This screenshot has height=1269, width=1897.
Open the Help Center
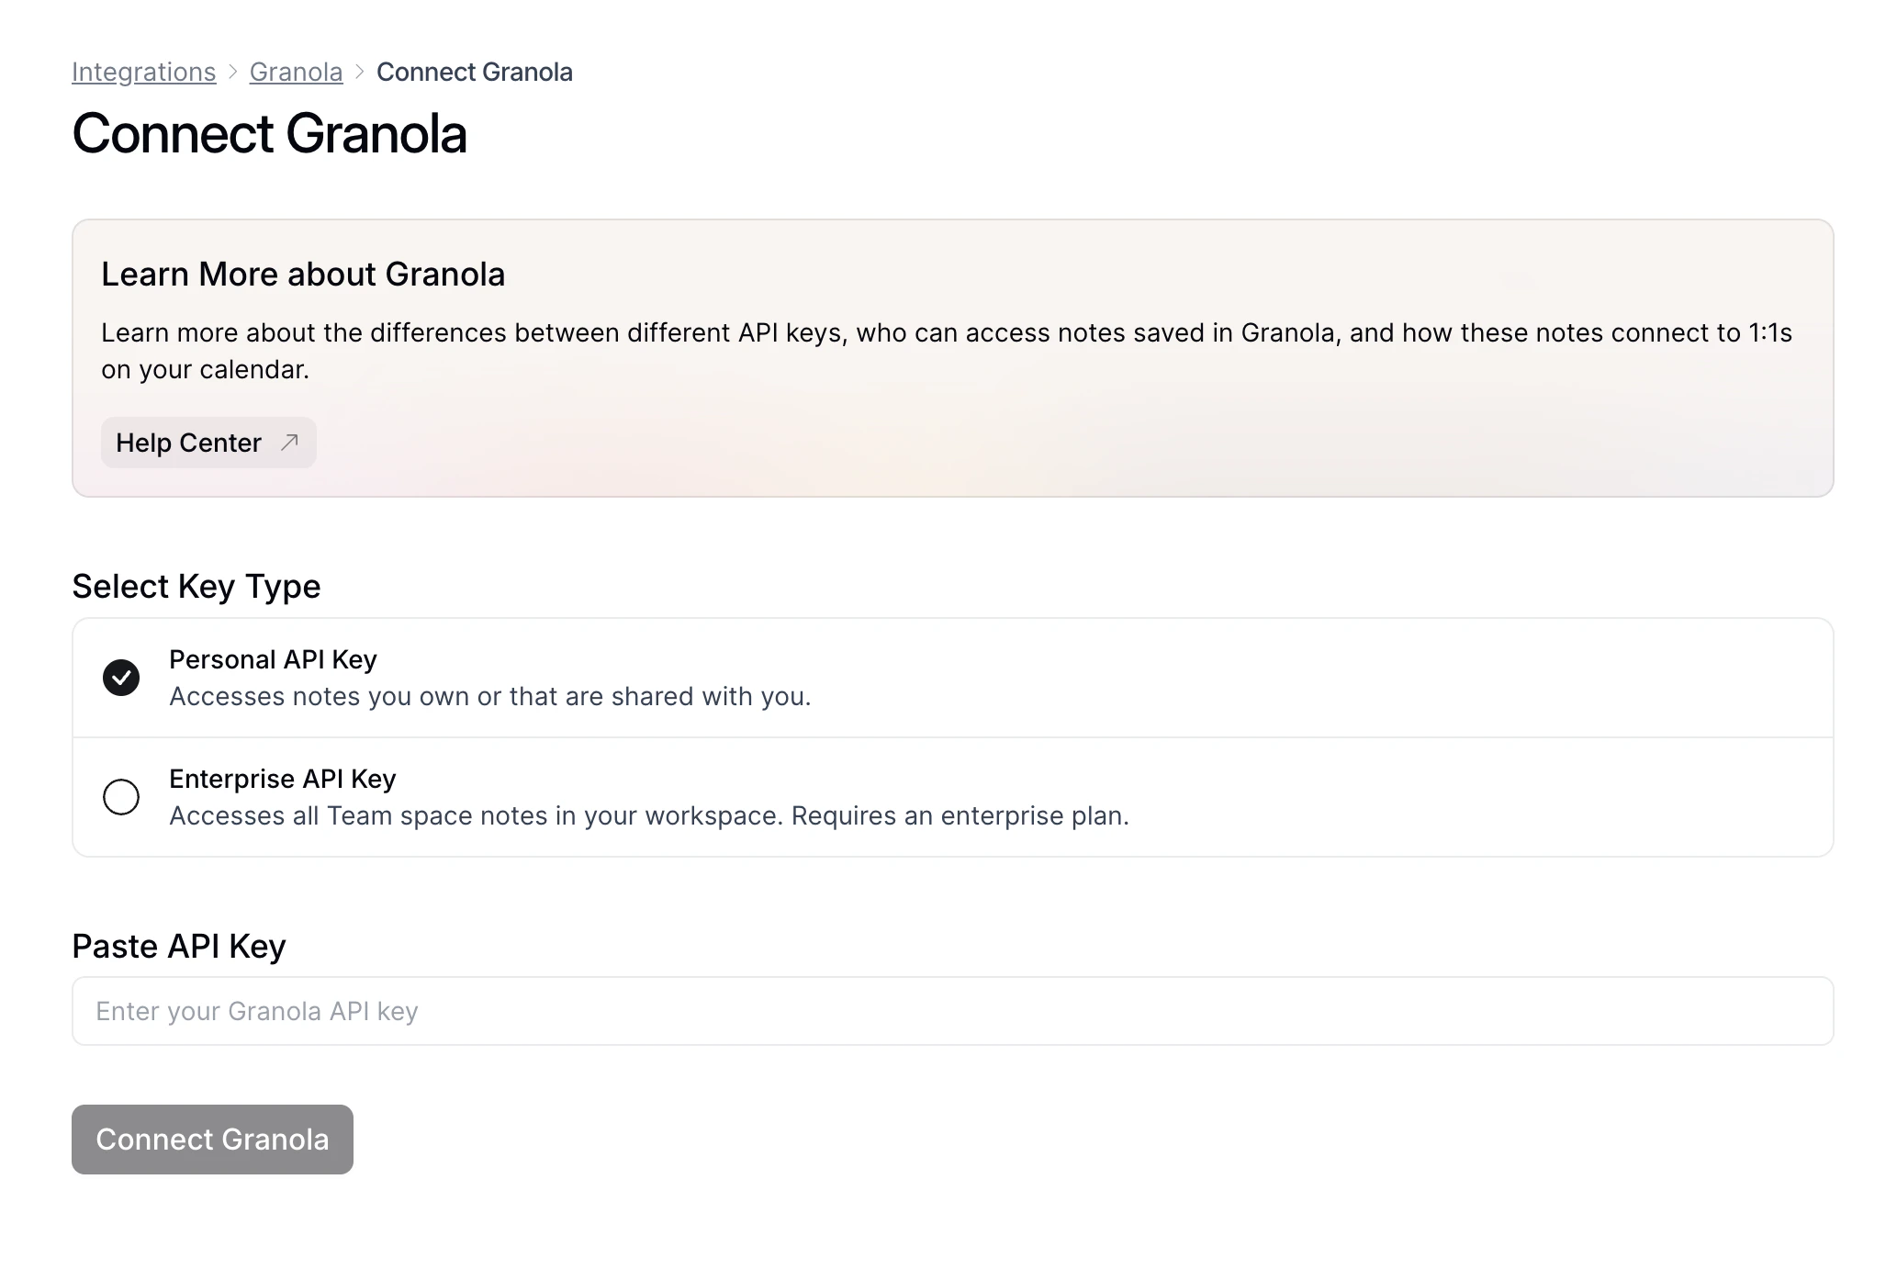pos(208,443)
